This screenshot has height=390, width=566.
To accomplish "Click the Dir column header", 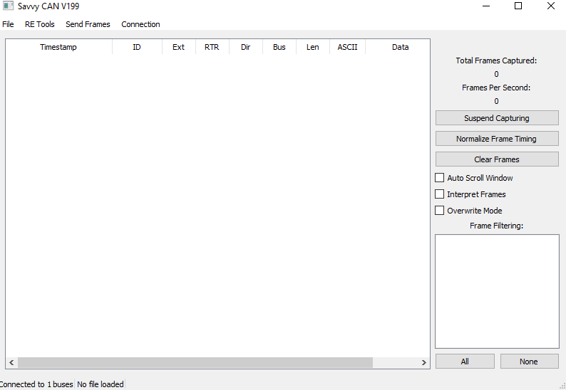I will tap(245, 47).
